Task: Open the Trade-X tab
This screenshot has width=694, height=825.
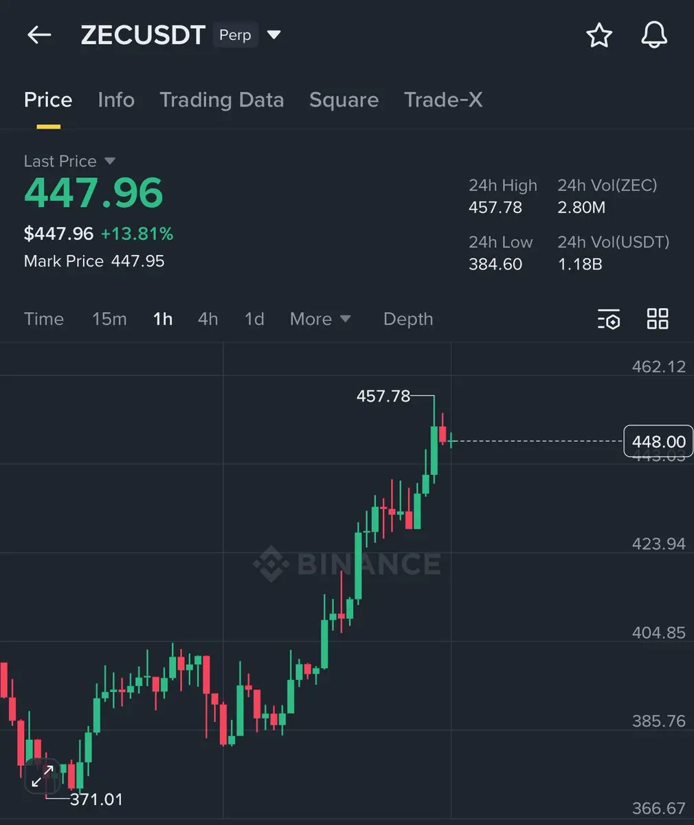Action: pos(443,100)
